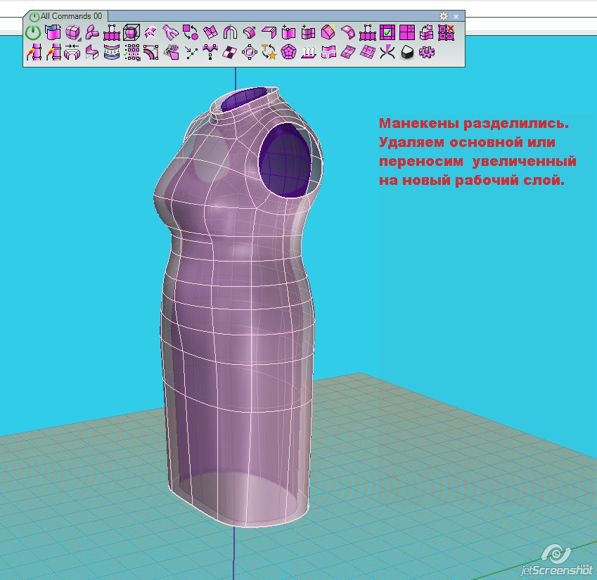The image size is (597, 580).
Task: Click the pentagon dome mesh icon
Action: [288, 52]
